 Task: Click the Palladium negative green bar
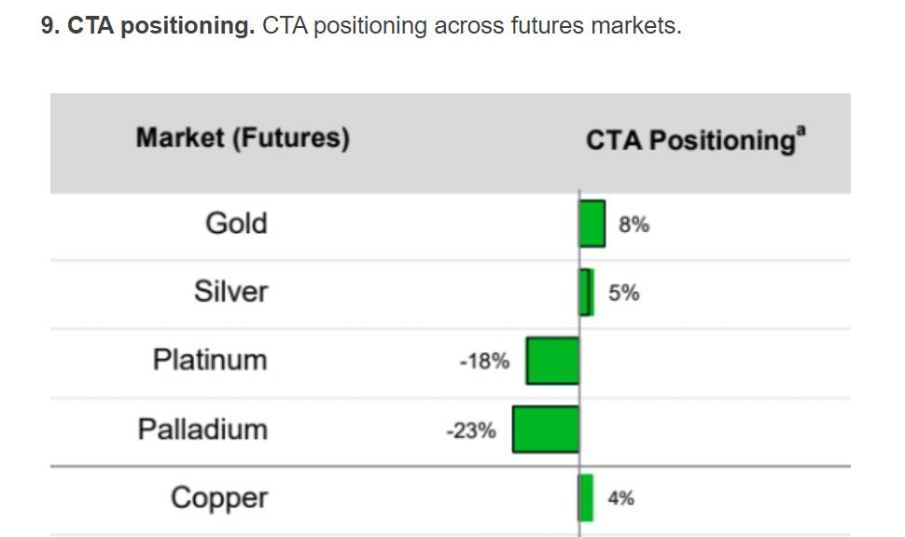point(546,430)
